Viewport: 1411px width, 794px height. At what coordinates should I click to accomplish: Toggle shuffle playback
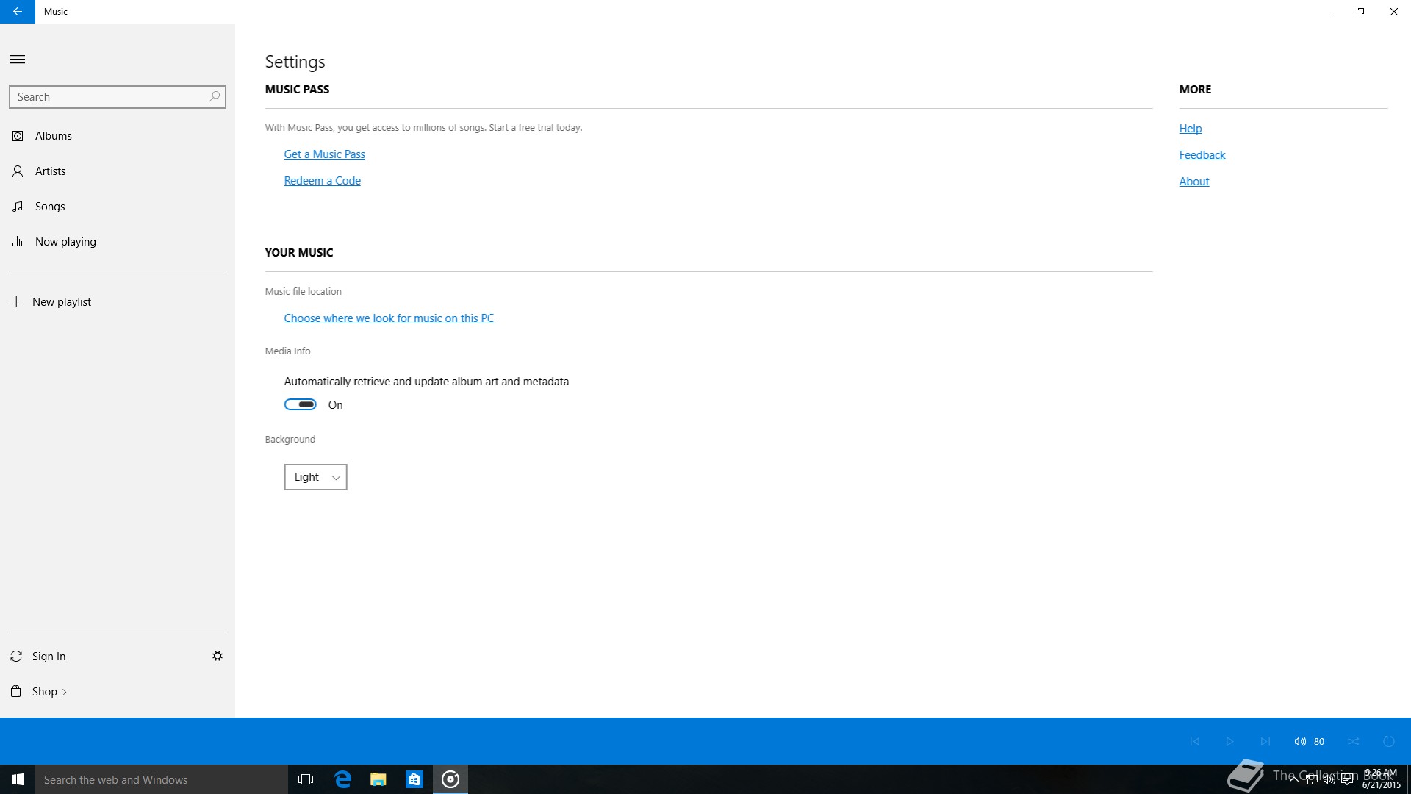(x=1354, y=741)
